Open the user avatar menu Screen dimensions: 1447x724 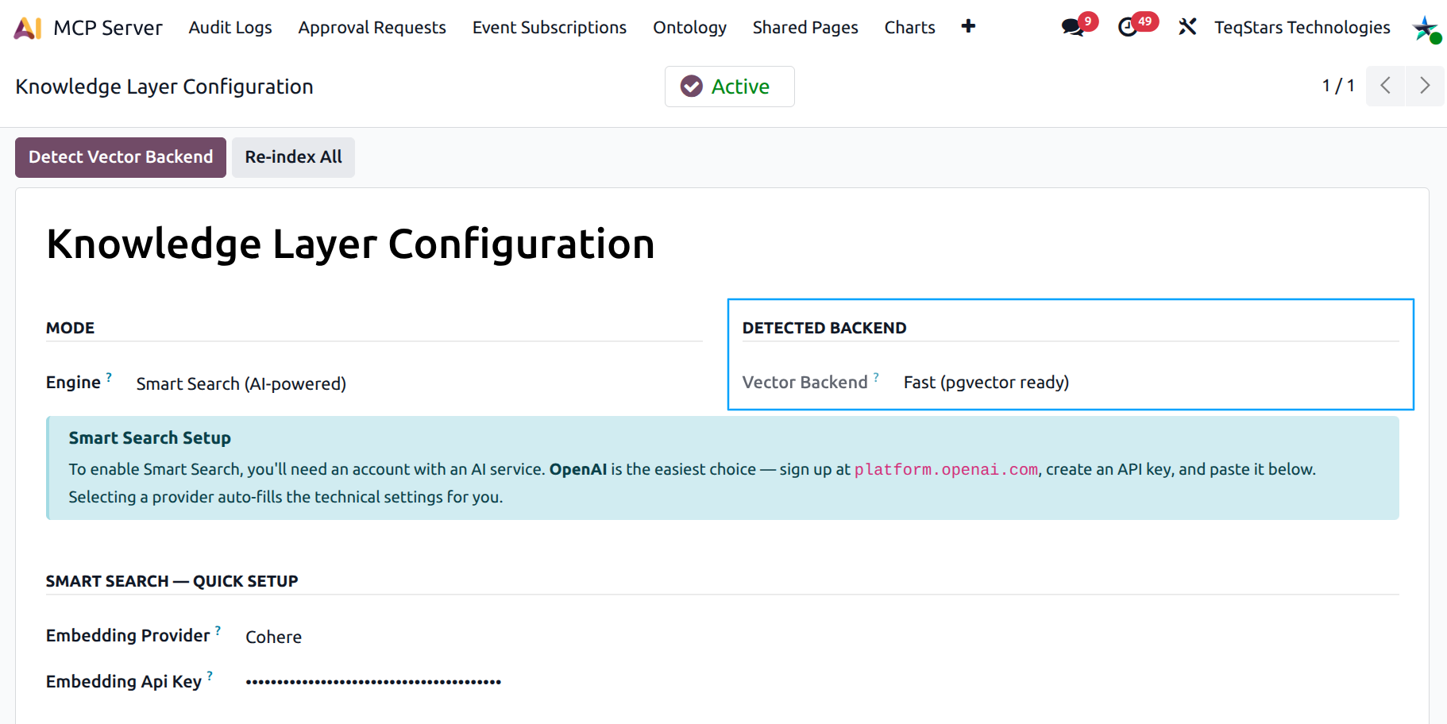(x=1426, y=29)
